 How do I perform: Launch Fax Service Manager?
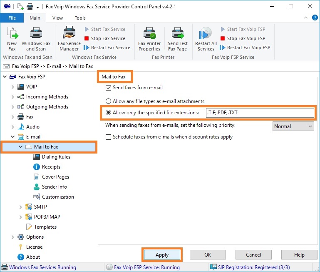pos(69,39)
